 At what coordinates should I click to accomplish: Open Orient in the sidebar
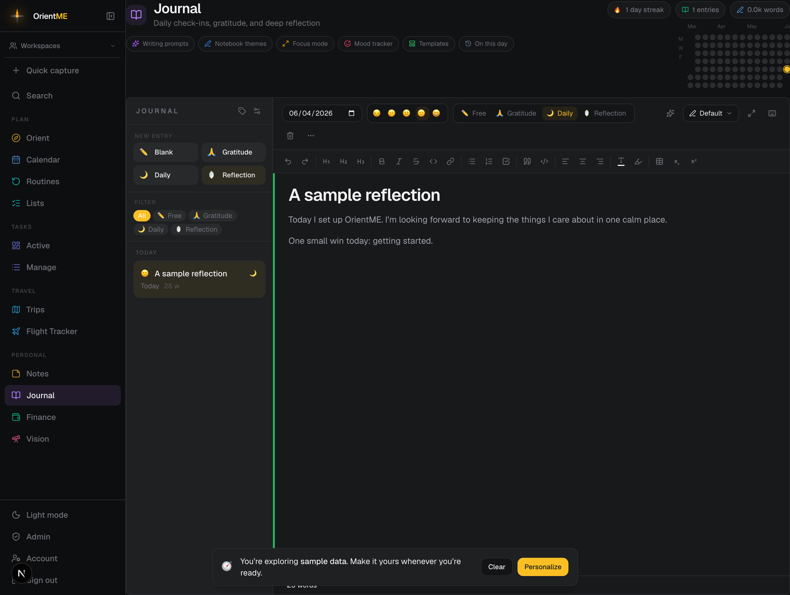click(63, 138)
